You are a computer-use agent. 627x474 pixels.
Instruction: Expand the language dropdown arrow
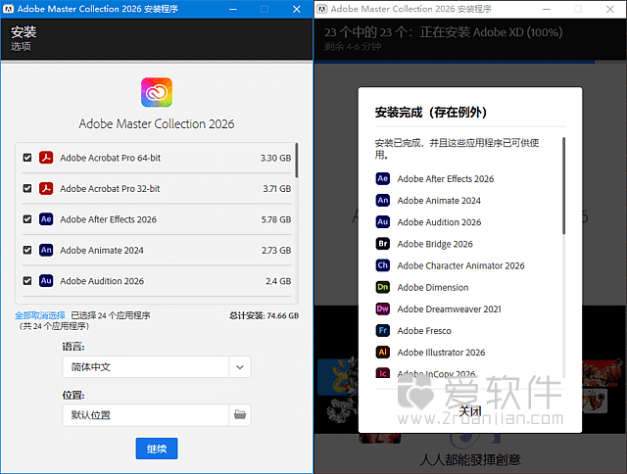point(240,367)
